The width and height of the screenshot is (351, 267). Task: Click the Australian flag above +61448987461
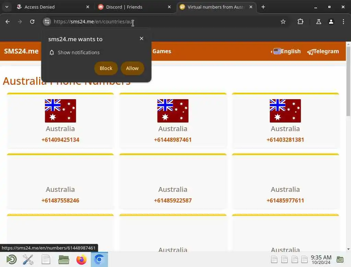(x=173, y=111)
